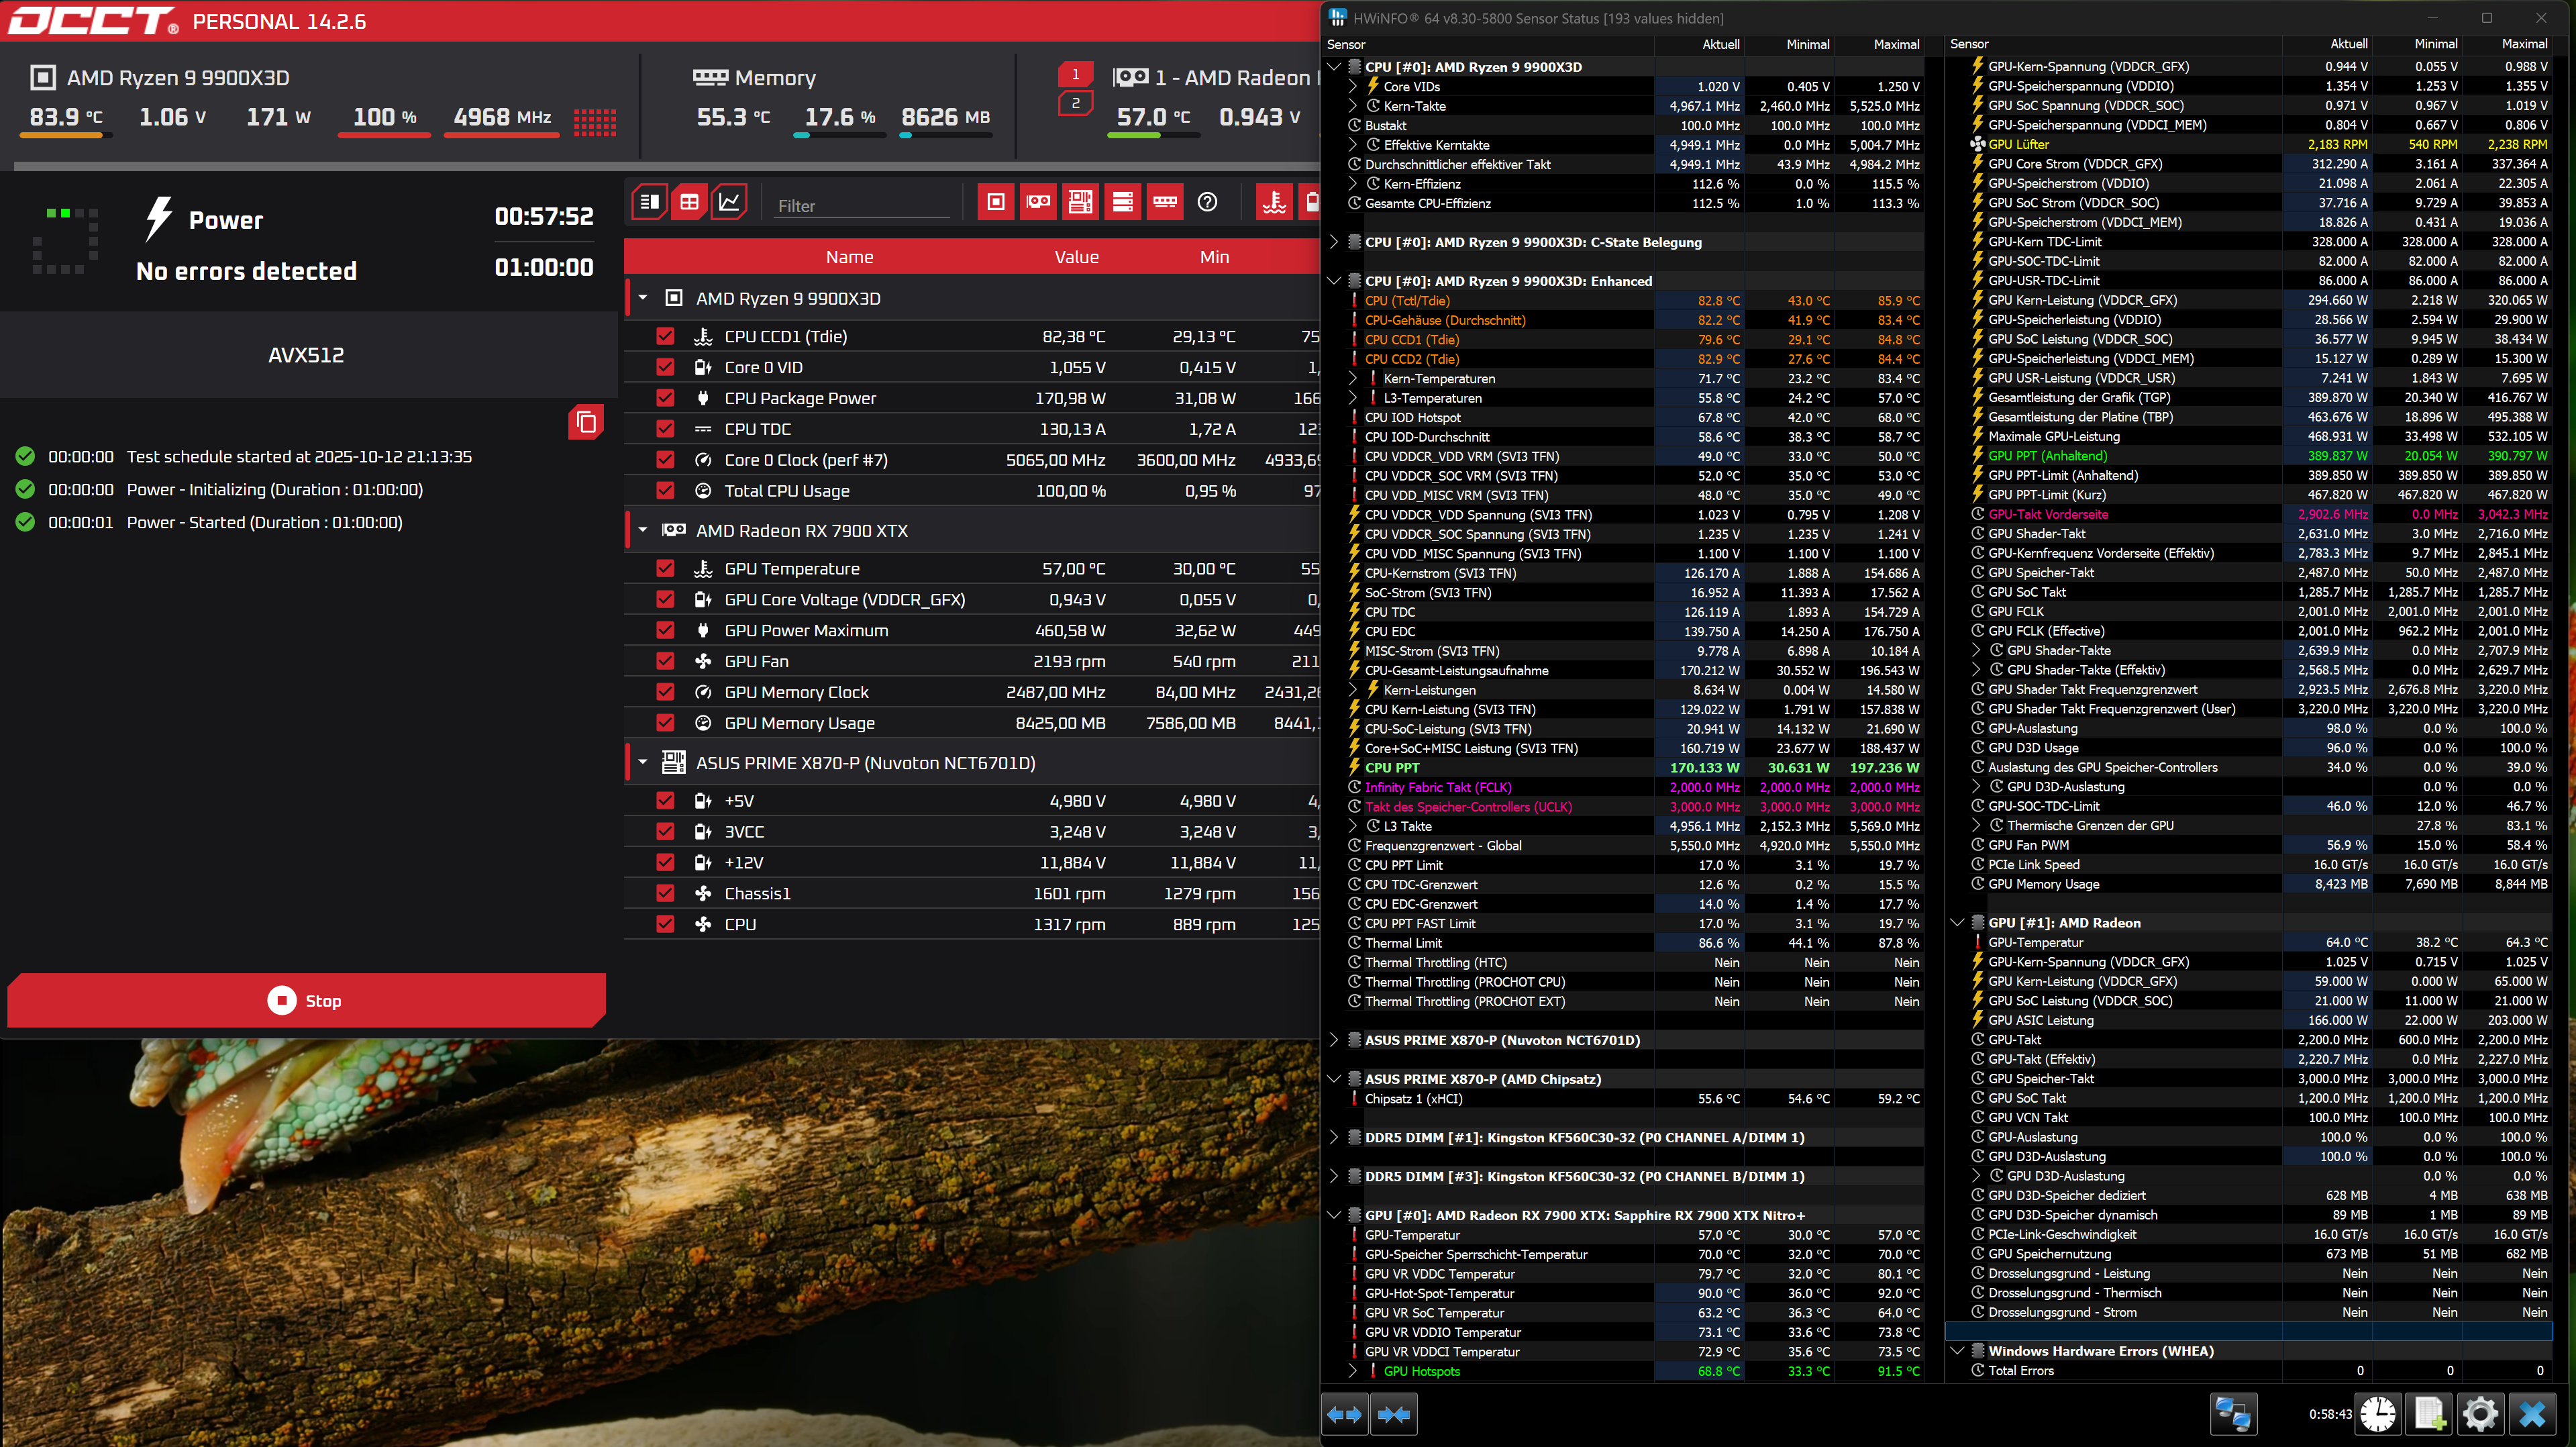The image size is (2576, 1447).
Task: Switch to OCCT graph view icon
Action: click(729, 202)
